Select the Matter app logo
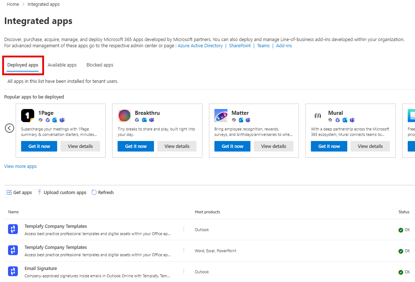The image size is (415, 282). point(221,116)
